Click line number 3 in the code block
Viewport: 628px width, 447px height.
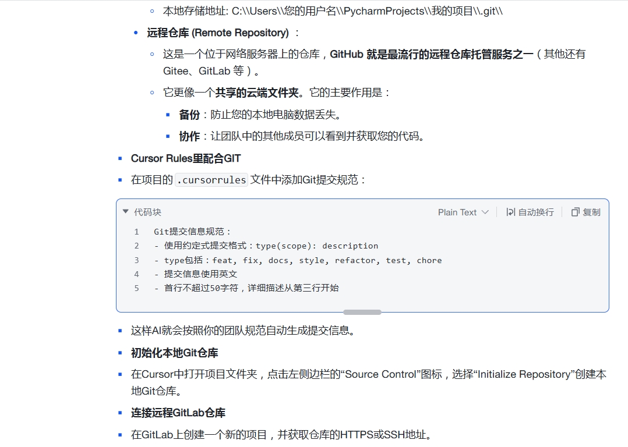click(x=136, y=260)
